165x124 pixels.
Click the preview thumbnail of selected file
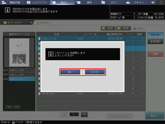pos(19,52)
